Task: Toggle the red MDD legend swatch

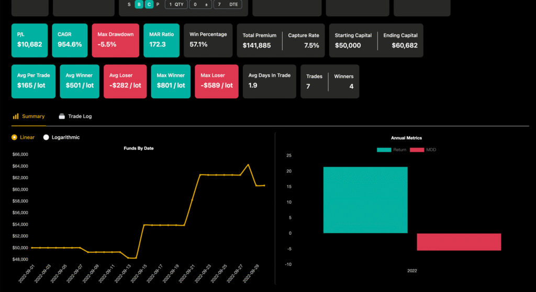Action: click(x=417, y=150)
